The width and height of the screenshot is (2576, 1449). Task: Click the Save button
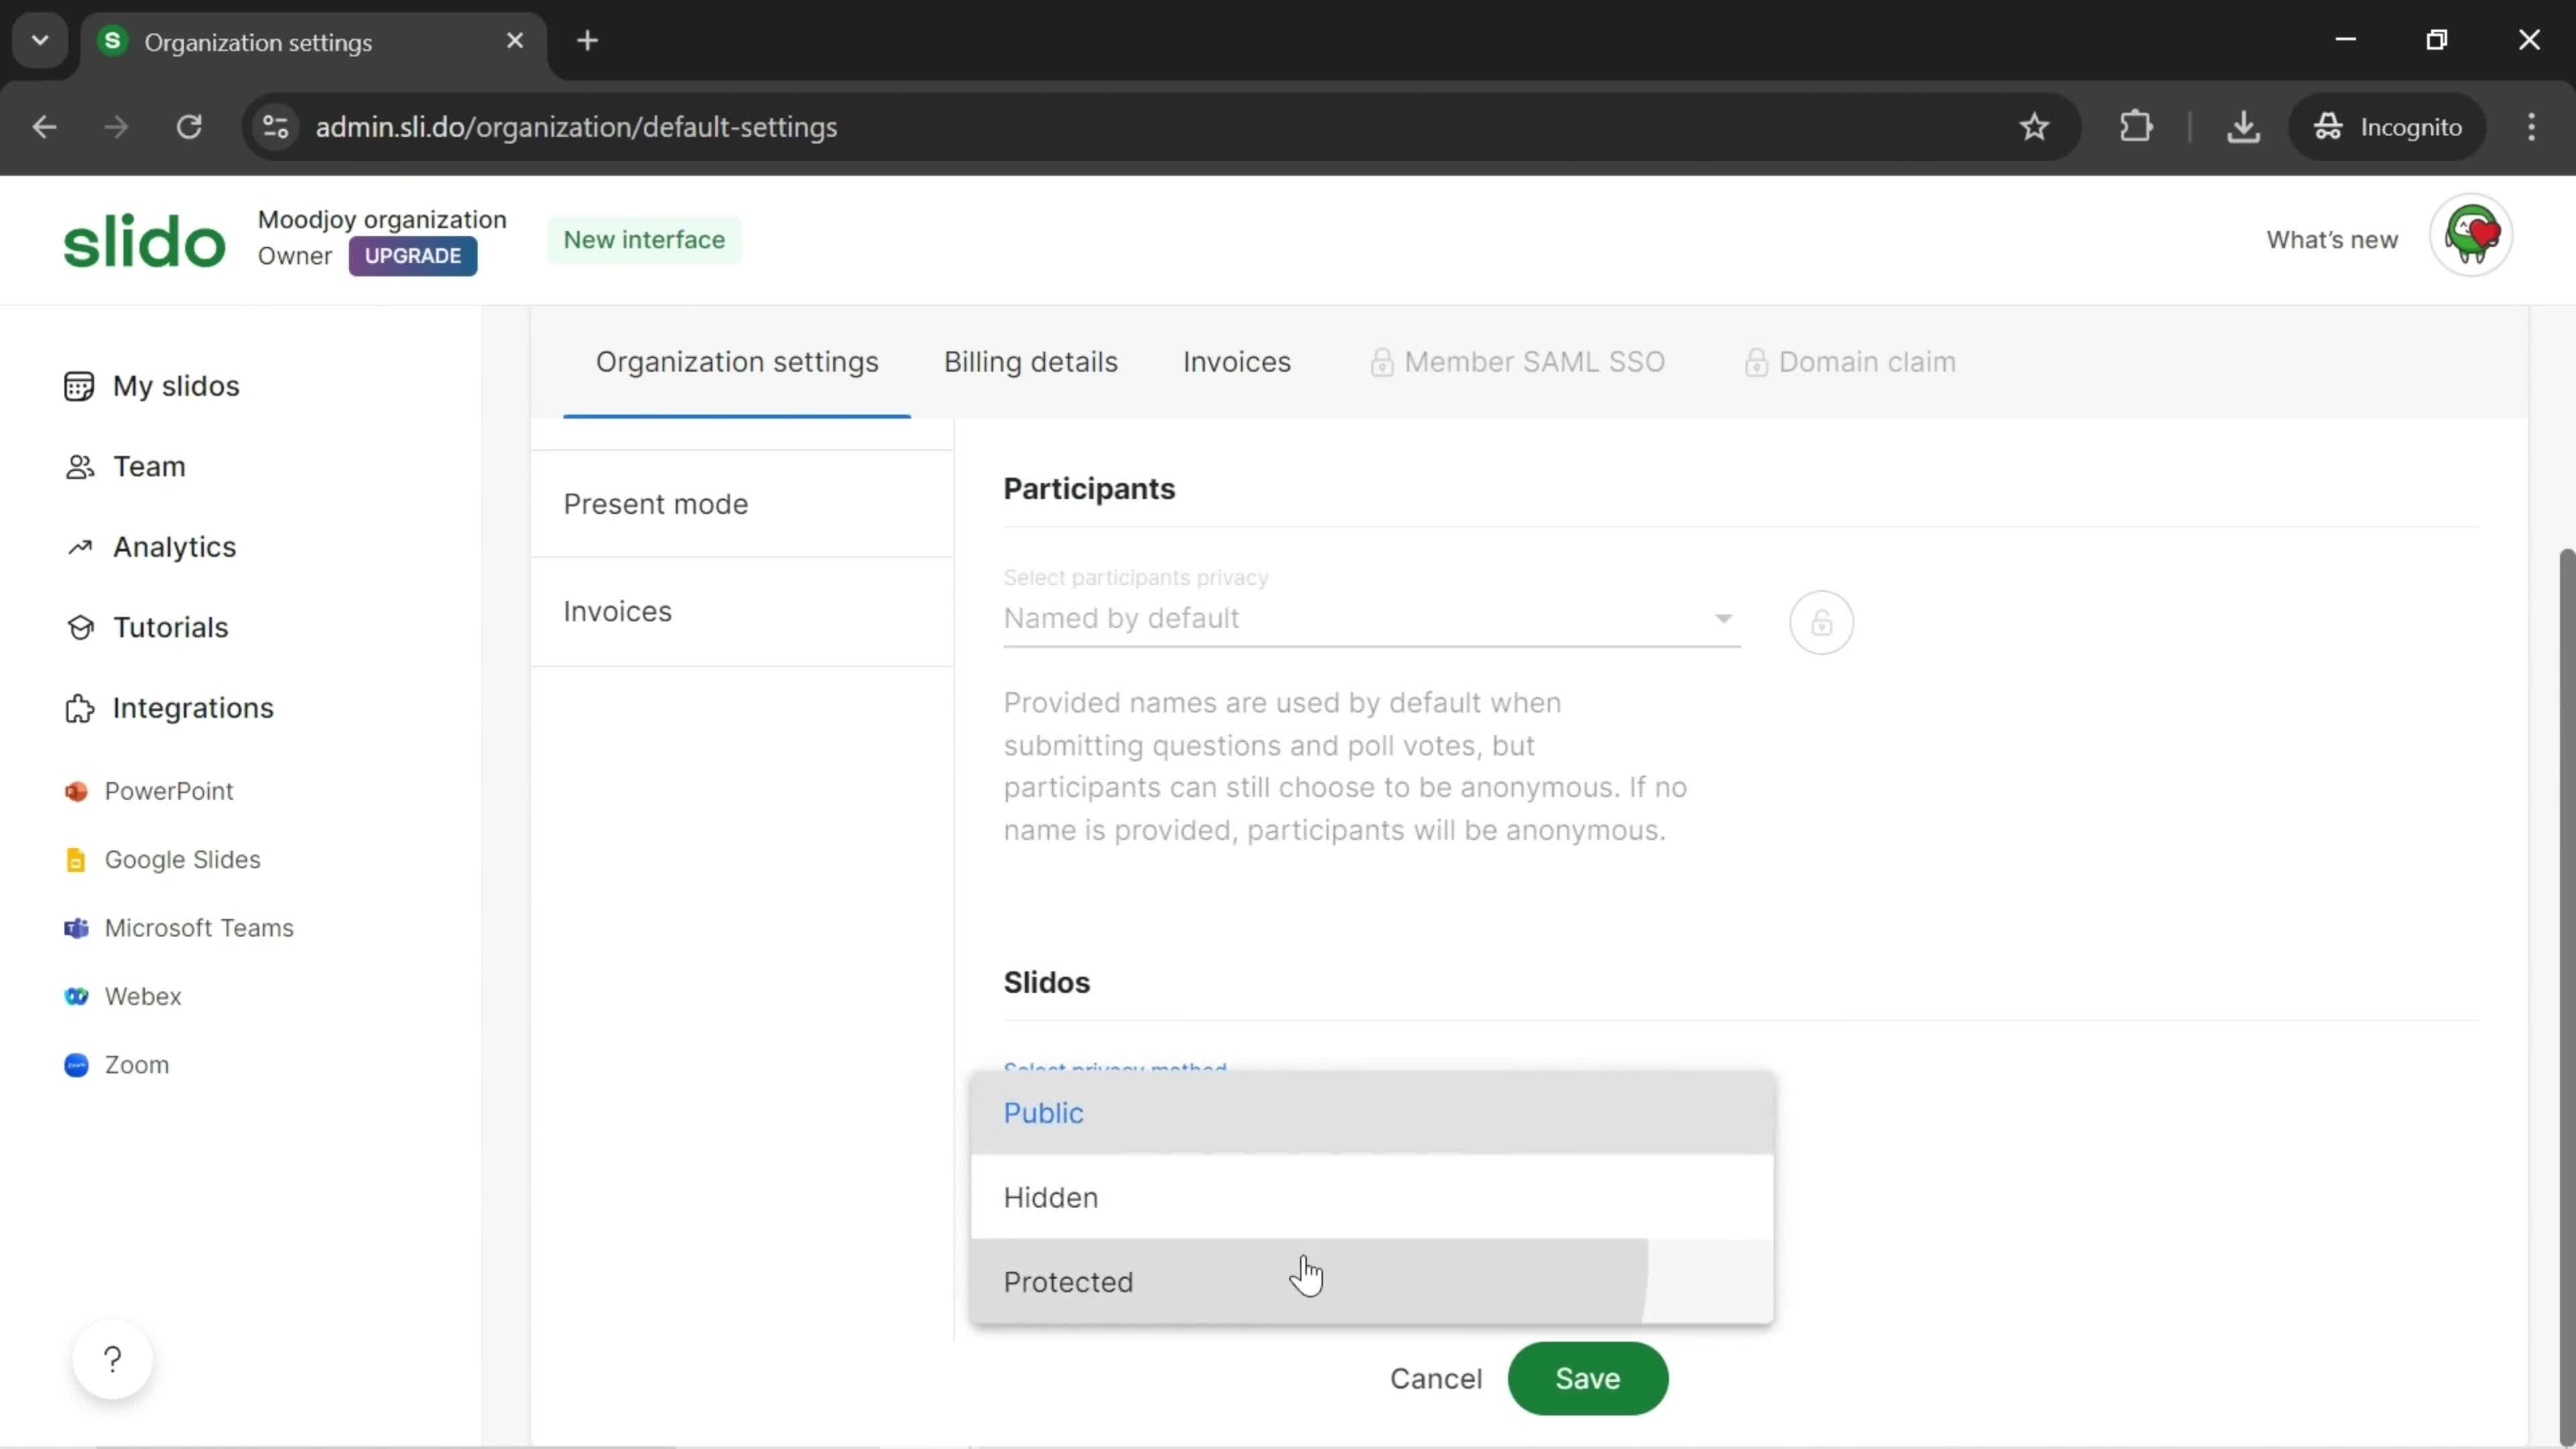pyautogui.click(x=1589, y=1379)
